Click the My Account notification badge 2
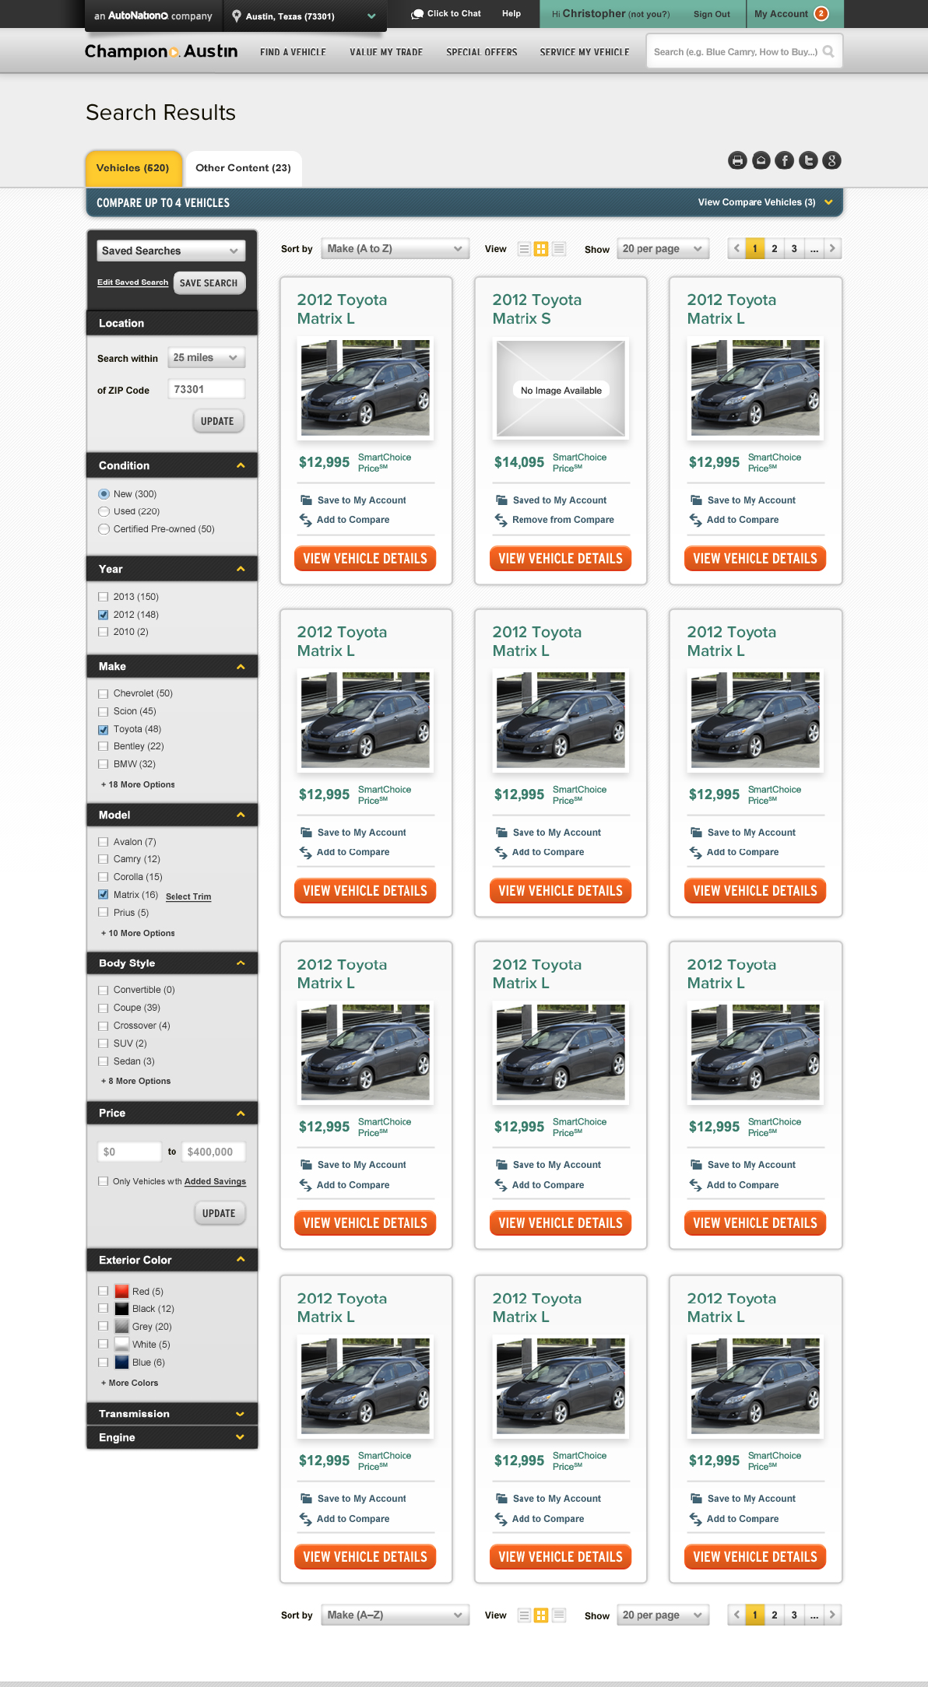 (x=821, y=13)
